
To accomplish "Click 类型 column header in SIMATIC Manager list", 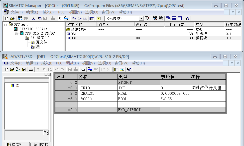I will [x=209, y=24].
